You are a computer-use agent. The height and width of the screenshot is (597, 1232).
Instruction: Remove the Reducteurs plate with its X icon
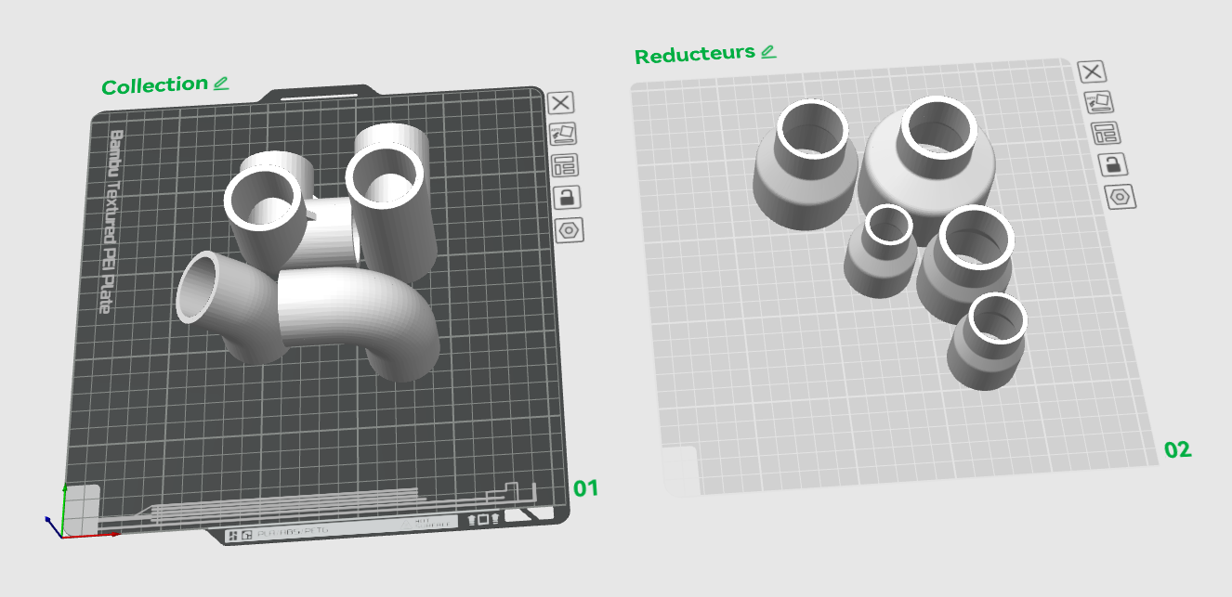[x=1093, y=71]
